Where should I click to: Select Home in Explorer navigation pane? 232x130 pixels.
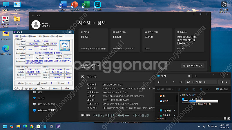point(162,96)
